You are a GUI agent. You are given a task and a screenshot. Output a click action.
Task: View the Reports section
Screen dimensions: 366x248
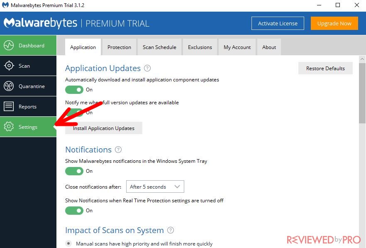pyautogui.click(x=28, y=106)
